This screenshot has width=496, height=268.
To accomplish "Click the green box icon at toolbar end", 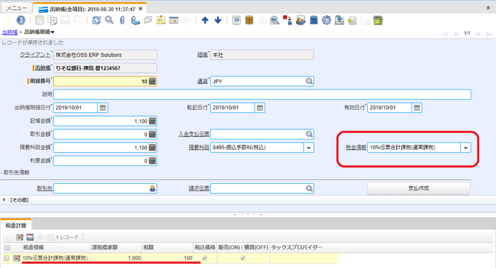I will tap(378, 21).
